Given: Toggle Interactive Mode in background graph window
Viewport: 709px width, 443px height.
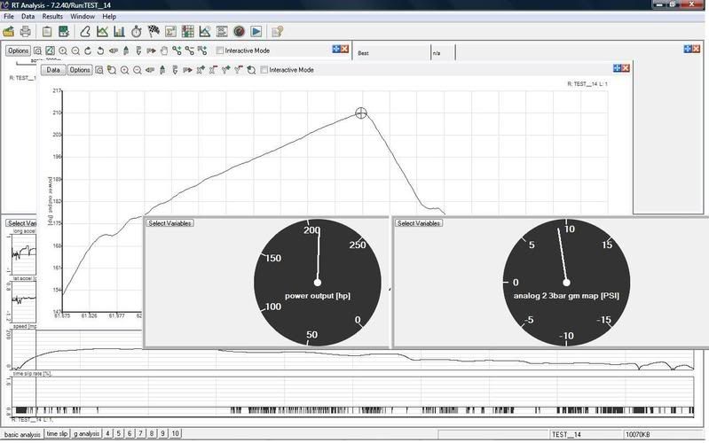Looking at the screenshot, I should tap(221, 51).
